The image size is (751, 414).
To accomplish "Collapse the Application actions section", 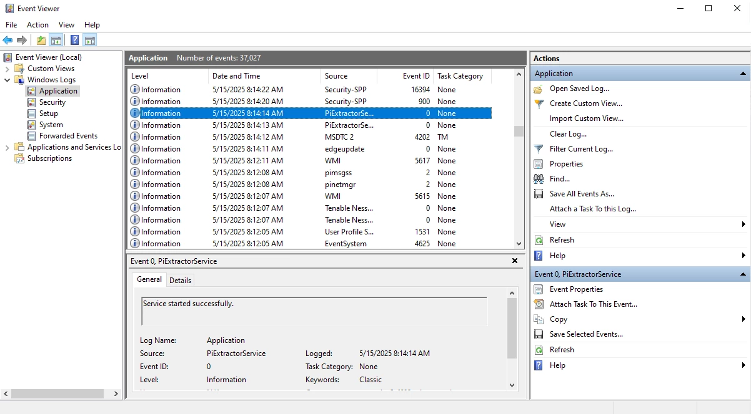I will point(743,74).
